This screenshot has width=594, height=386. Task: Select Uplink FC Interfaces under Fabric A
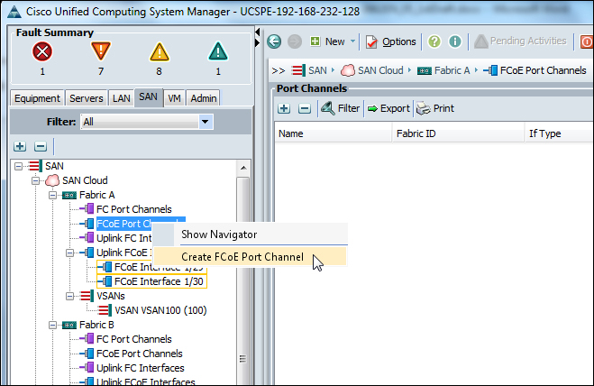tap(123, 238)
